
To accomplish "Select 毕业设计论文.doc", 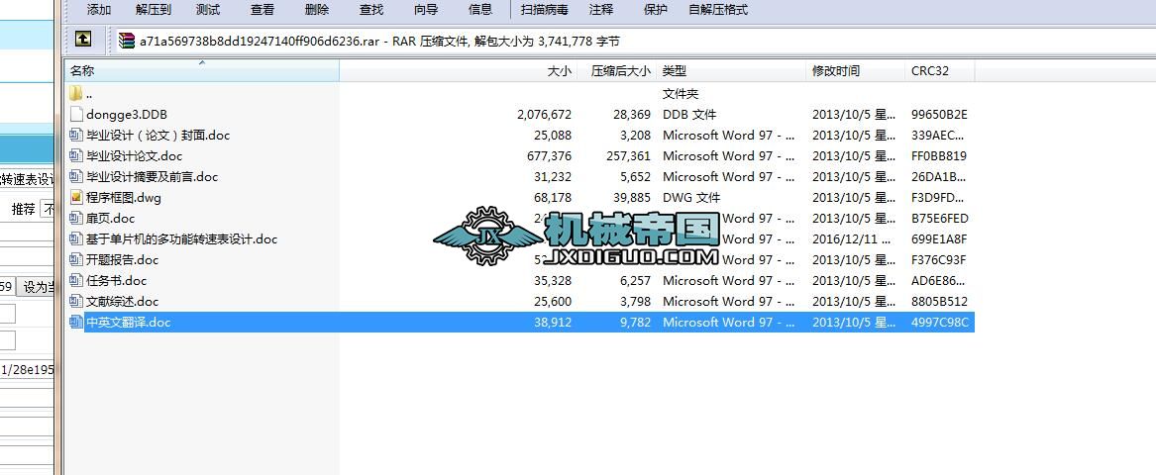I will click(x=134, y=155).
